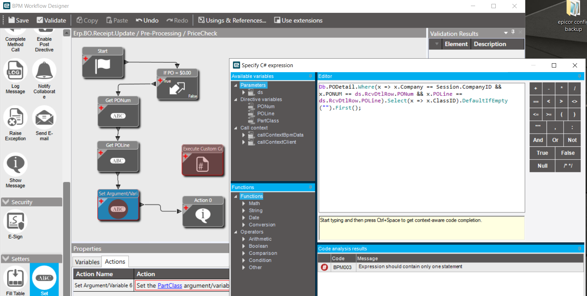Click inside the C# expression editor
The height and width of the screenshot is (296, 587).
pyautogui.click(x=422, y=147)
